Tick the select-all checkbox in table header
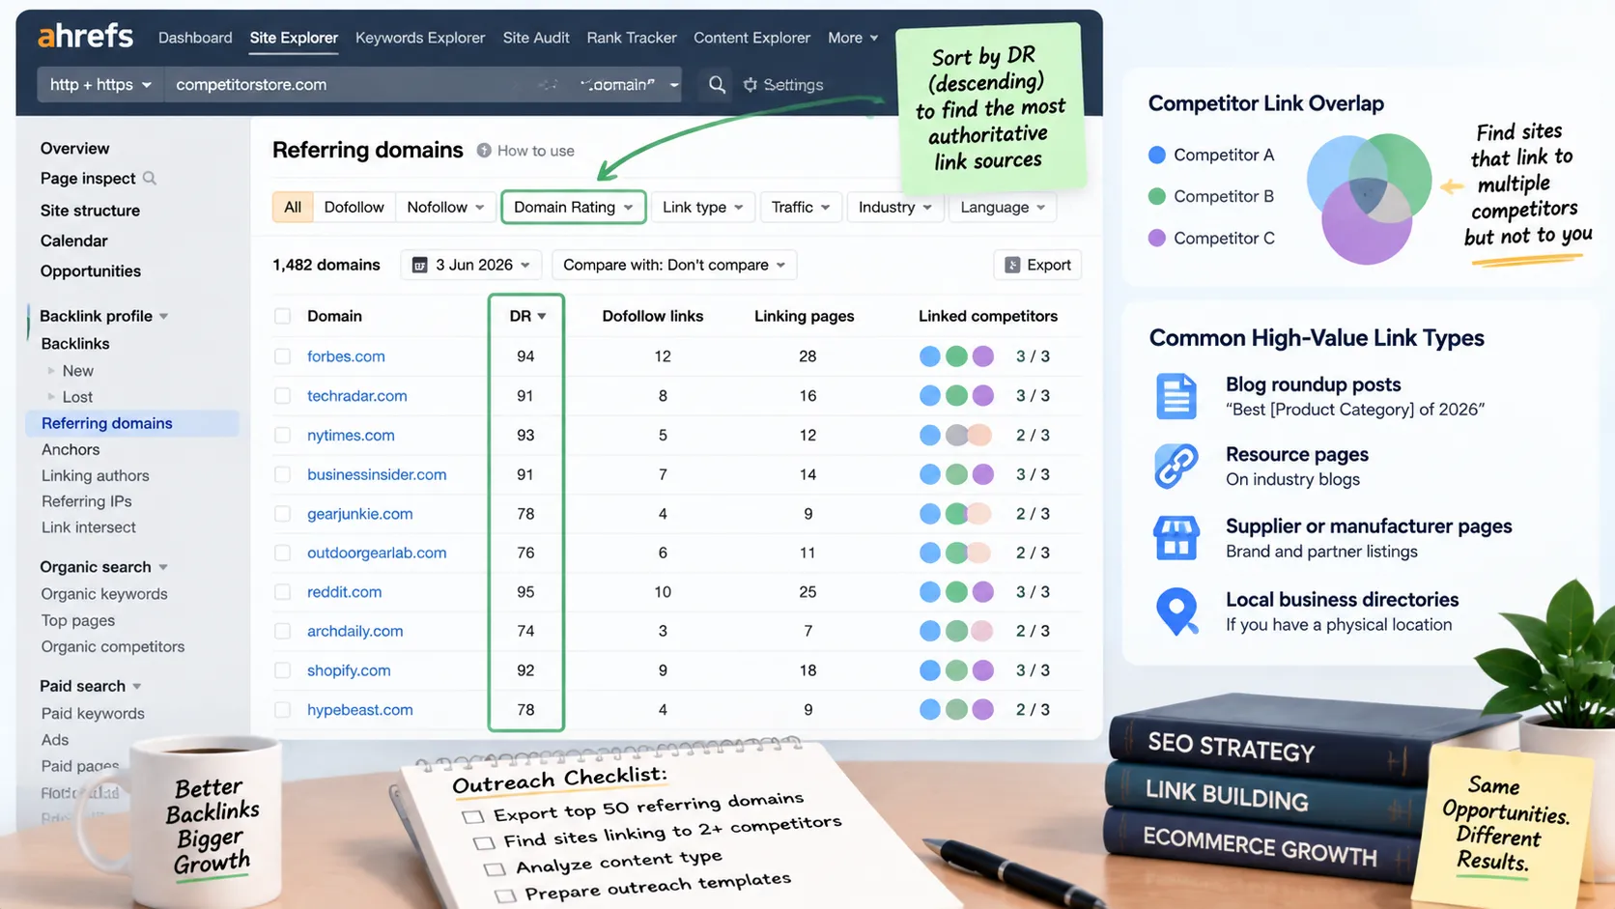1615x909 pixels. click(x=282, y=316)
